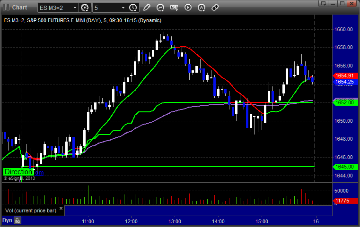Click the green Direction label
Viewport: 360px width, 227px height.
(x=18, y=172)
